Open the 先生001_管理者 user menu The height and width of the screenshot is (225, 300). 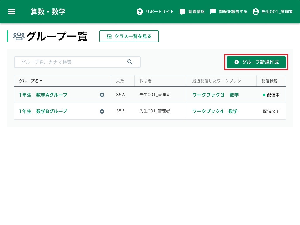[277, 12]
